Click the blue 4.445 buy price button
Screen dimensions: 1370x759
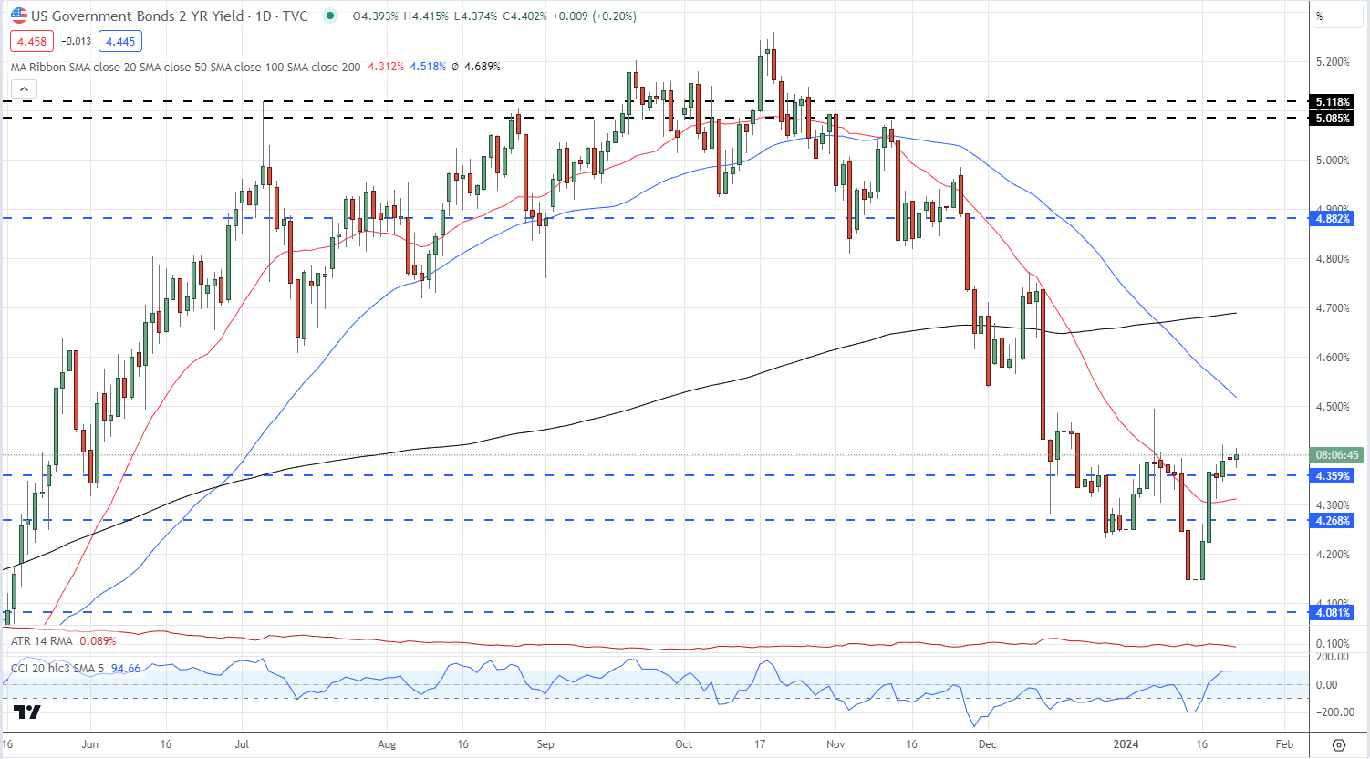(120, 41)
